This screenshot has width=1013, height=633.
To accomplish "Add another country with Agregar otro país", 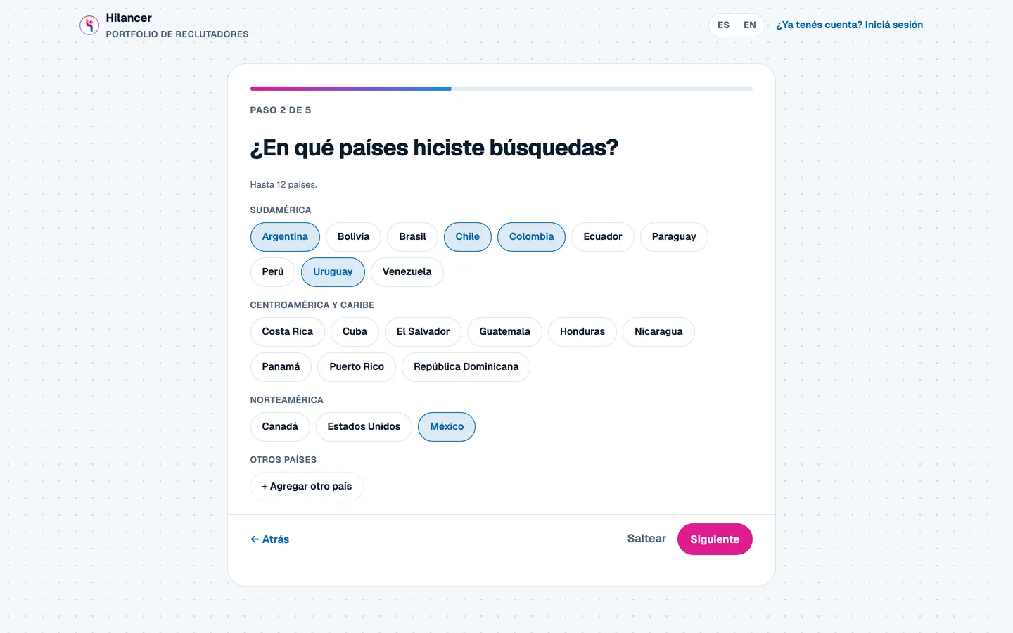I will coord(307,487).
